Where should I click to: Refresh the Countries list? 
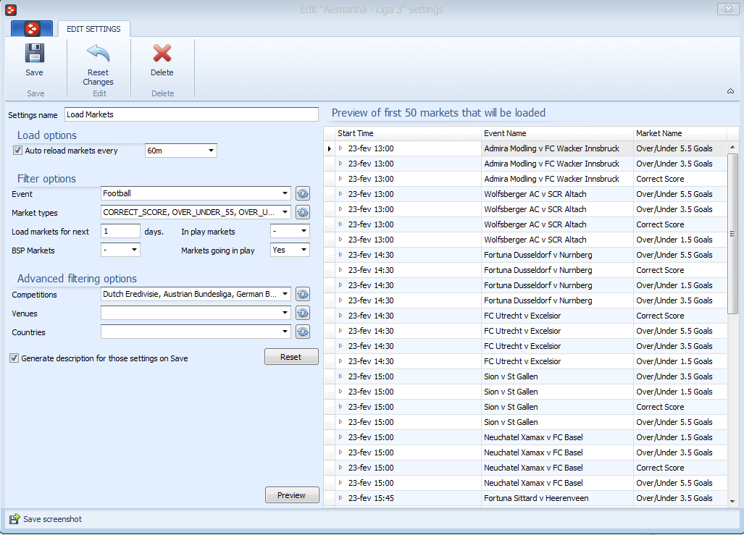pos(303,332)
